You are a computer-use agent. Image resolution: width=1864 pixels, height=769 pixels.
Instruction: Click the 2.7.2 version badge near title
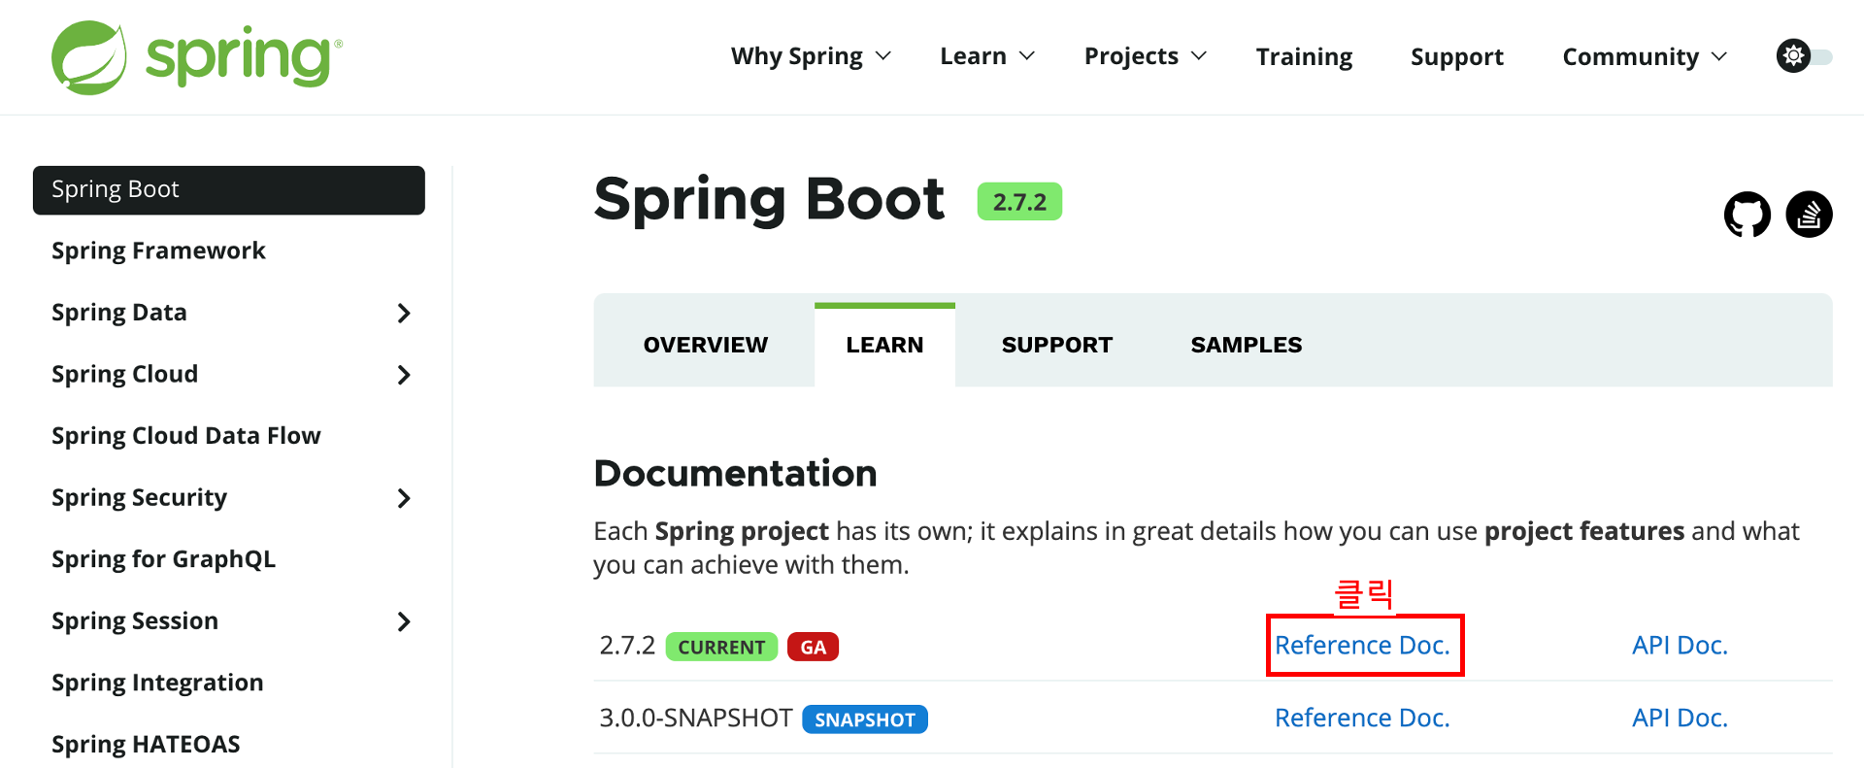(x=1019, y=202)
